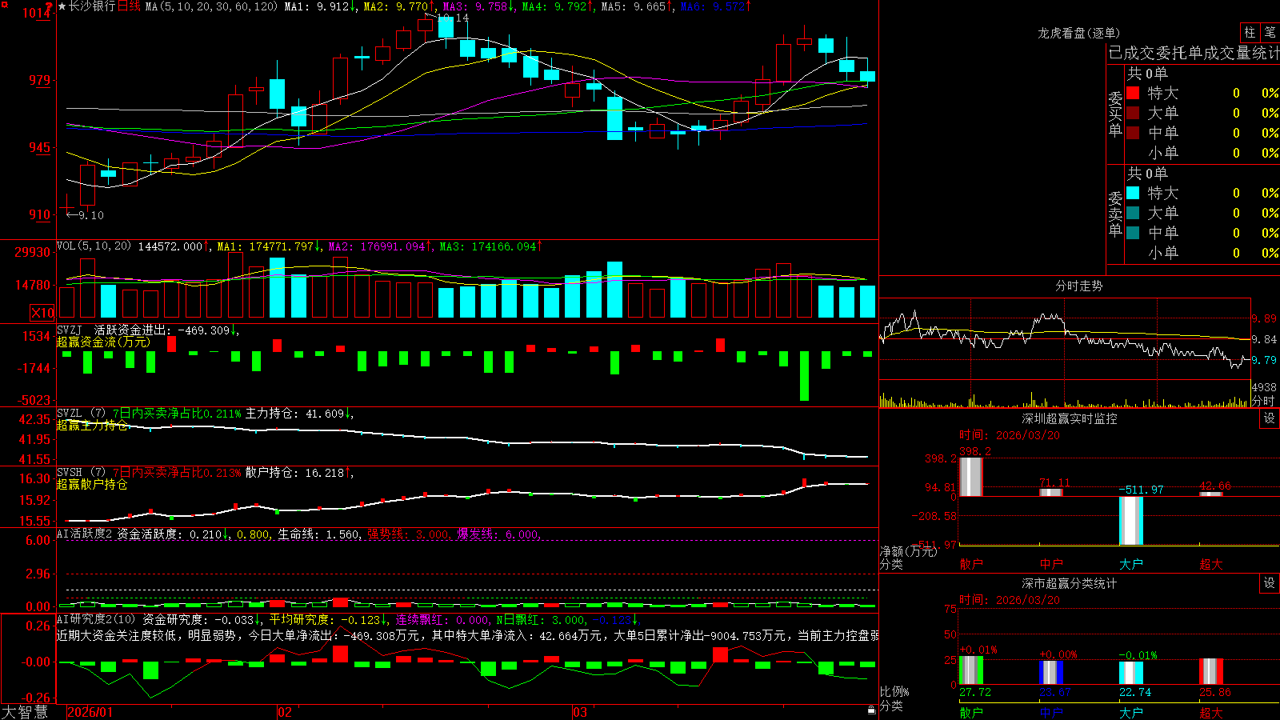Click the teal 中单 sell-order swatch
This screenshot has width=1280, height=720.
coord(1133,233)
